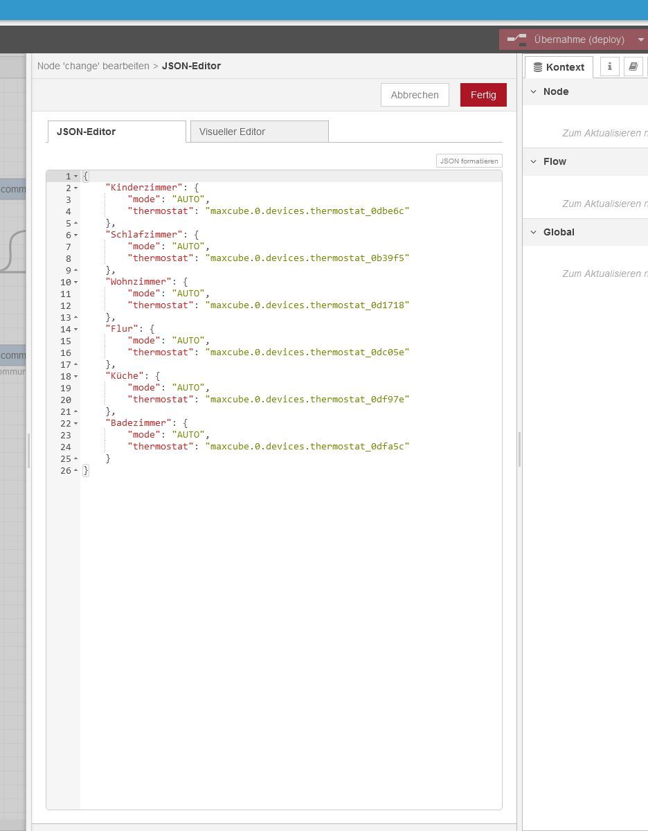Collapse the Node context section
The width and height of the screenshot is (648, 831).
point(534,91)
